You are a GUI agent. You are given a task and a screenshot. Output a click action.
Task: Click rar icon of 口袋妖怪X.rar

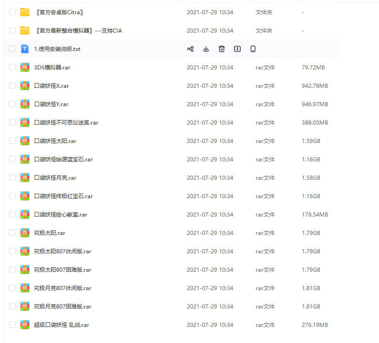25,86
